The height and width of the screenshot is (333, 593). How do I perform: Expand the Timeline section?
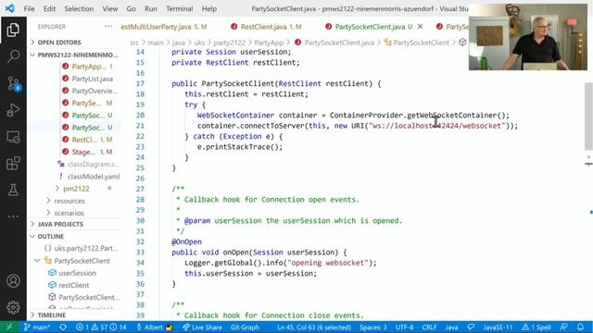52,315
